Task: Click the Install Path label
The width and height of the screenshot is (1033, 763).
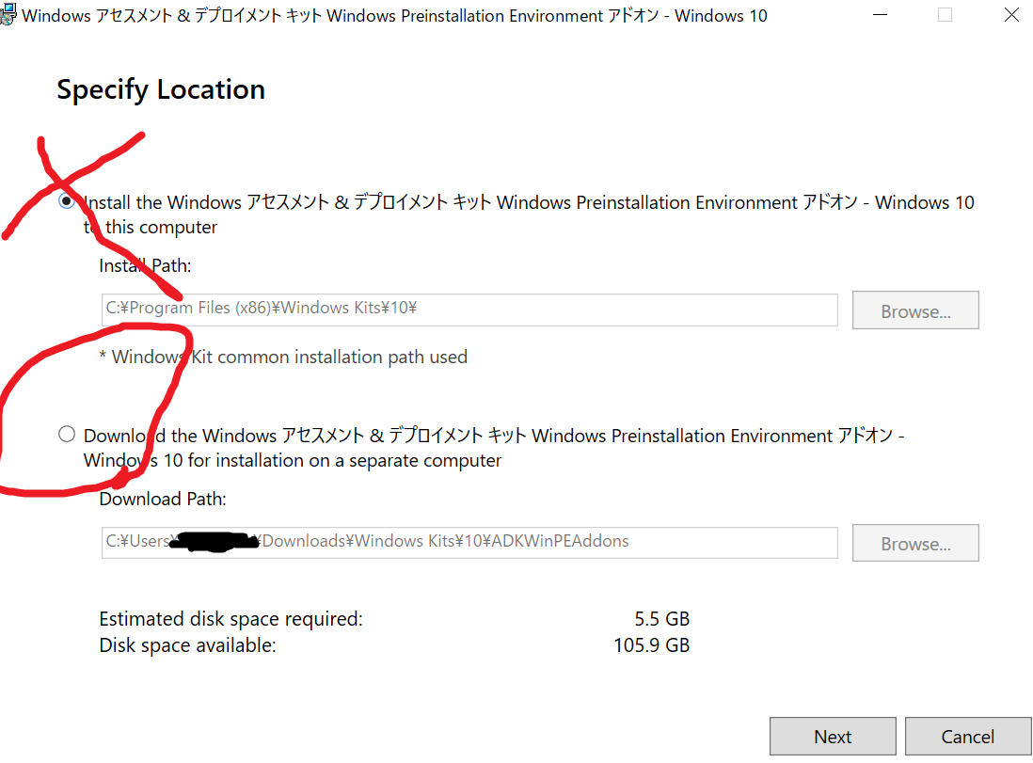Action: 144,265
